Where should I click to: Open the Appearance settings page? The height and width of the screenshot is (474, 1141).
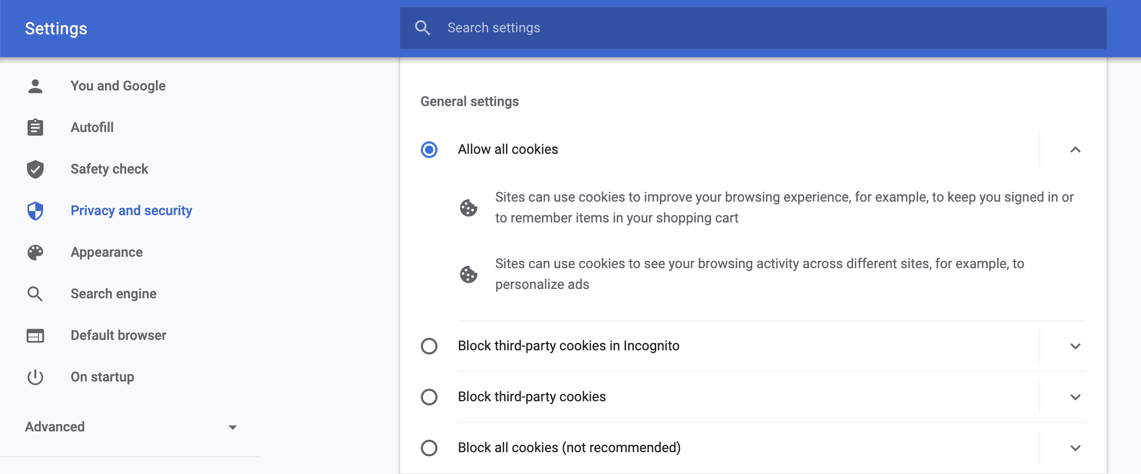(x=107, y=252)
